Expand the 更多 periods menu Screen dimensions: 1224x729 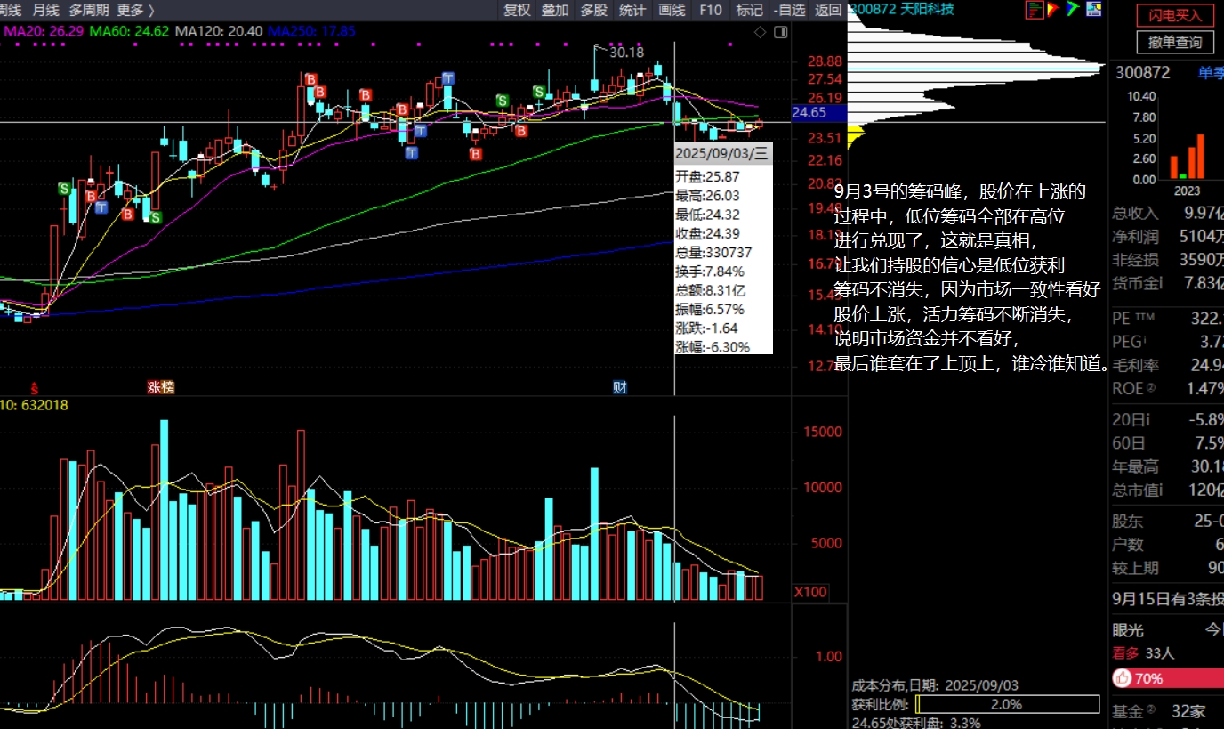pos(136,10)
